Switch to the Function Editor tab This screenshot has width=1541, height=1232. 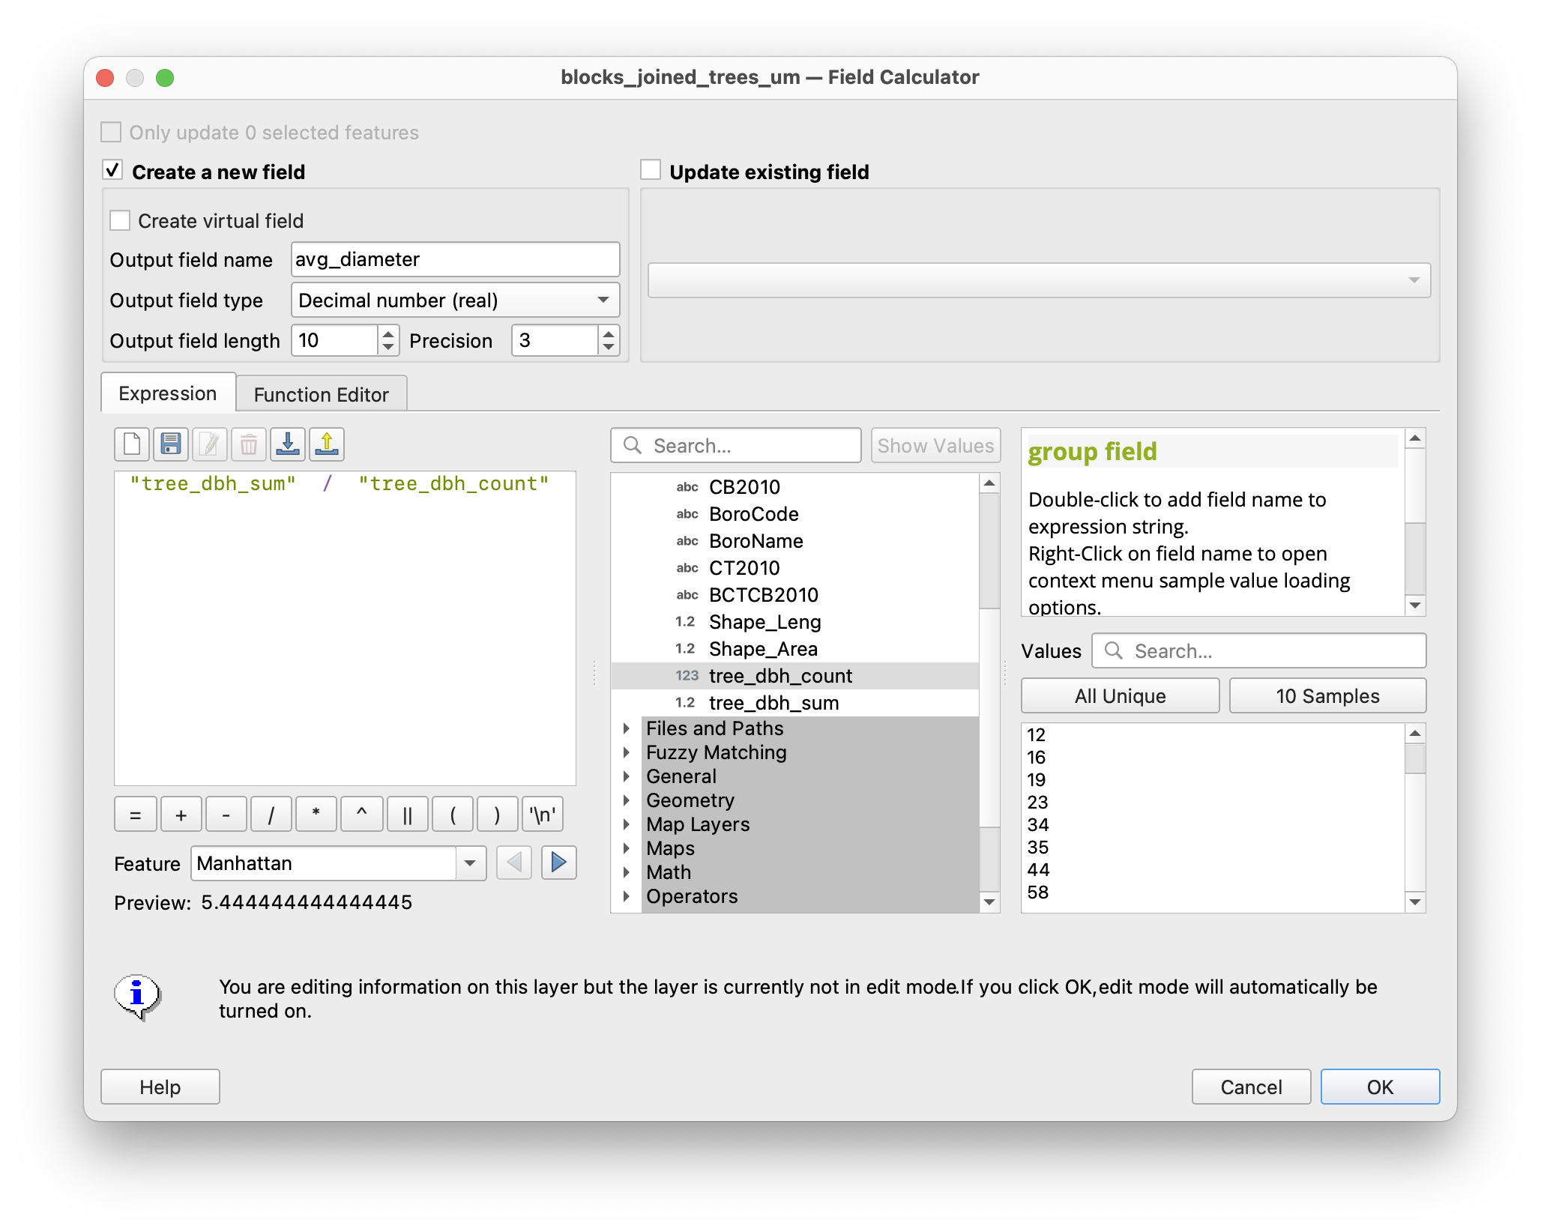pyautogui.click(x=321, y=394)
